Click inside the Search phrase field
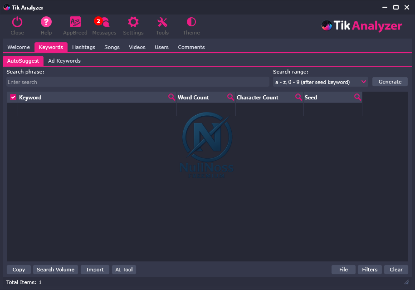415x290 pixels. click(x=136, y=82)
